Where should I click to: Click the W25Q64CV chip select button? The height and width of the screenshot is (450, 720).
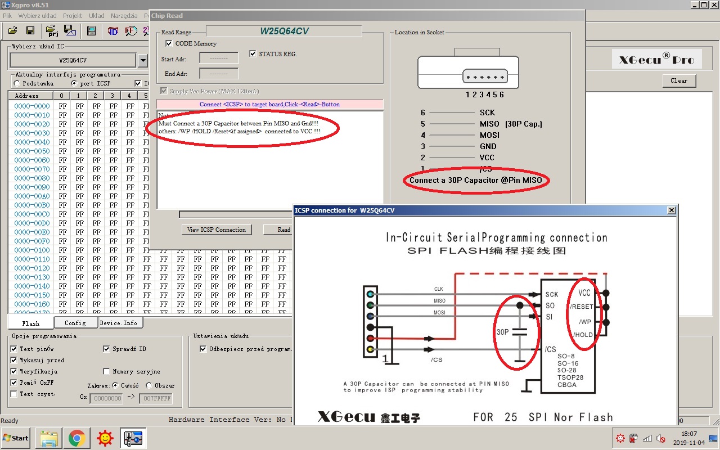coord(73,60)
